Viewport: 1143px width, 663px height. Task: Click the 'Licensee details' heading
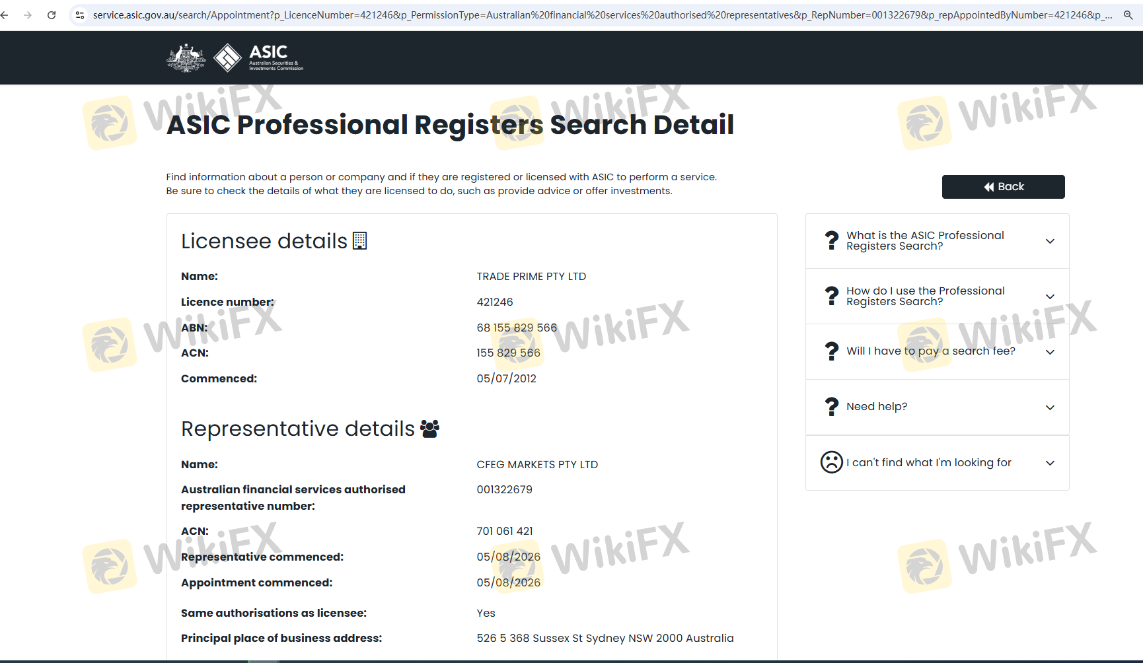pyautogui.click(x=264, y=241)
